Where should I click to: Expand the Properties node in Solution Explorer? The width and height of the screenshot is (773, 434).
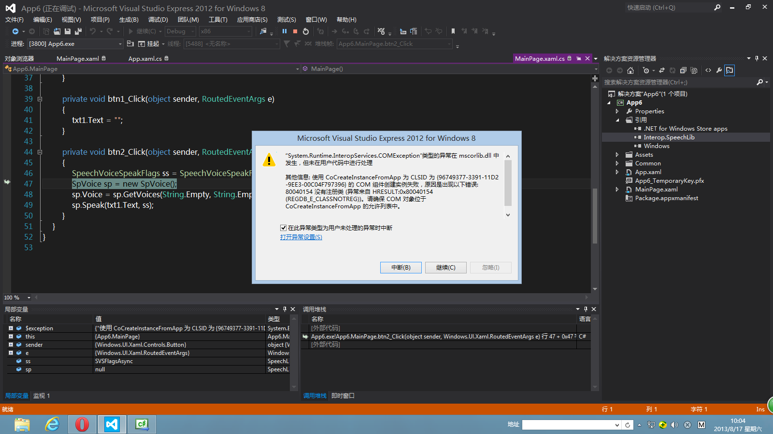pos(617,111)
